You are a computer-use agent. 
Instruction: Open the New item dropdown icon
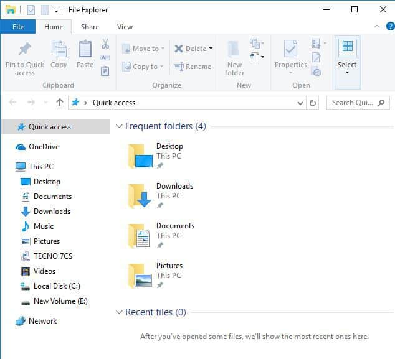[x=257, y=44]
